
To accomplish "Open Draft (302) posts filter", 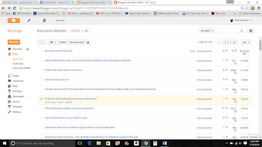I will [x=18, y=64].
